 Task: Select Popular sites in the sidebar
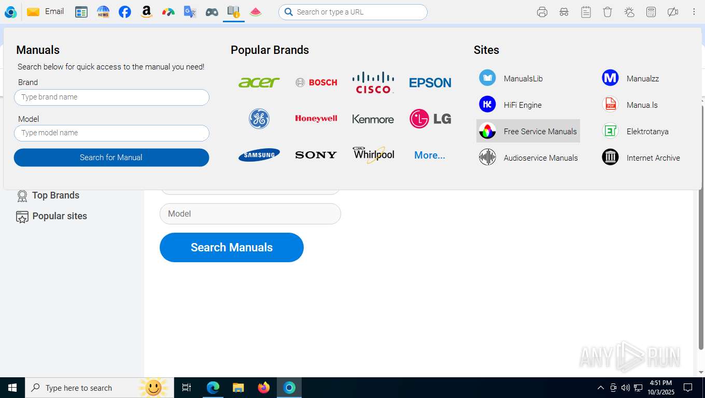point(51,216)
